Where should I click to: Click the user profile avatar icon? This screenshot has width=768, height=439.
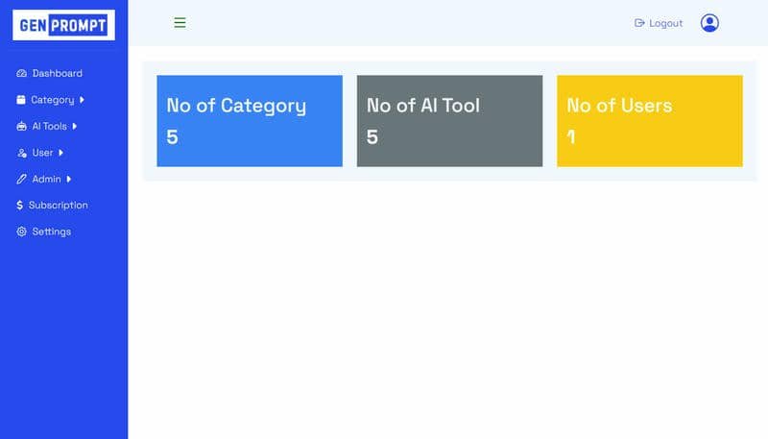click(x=709, y=23)
